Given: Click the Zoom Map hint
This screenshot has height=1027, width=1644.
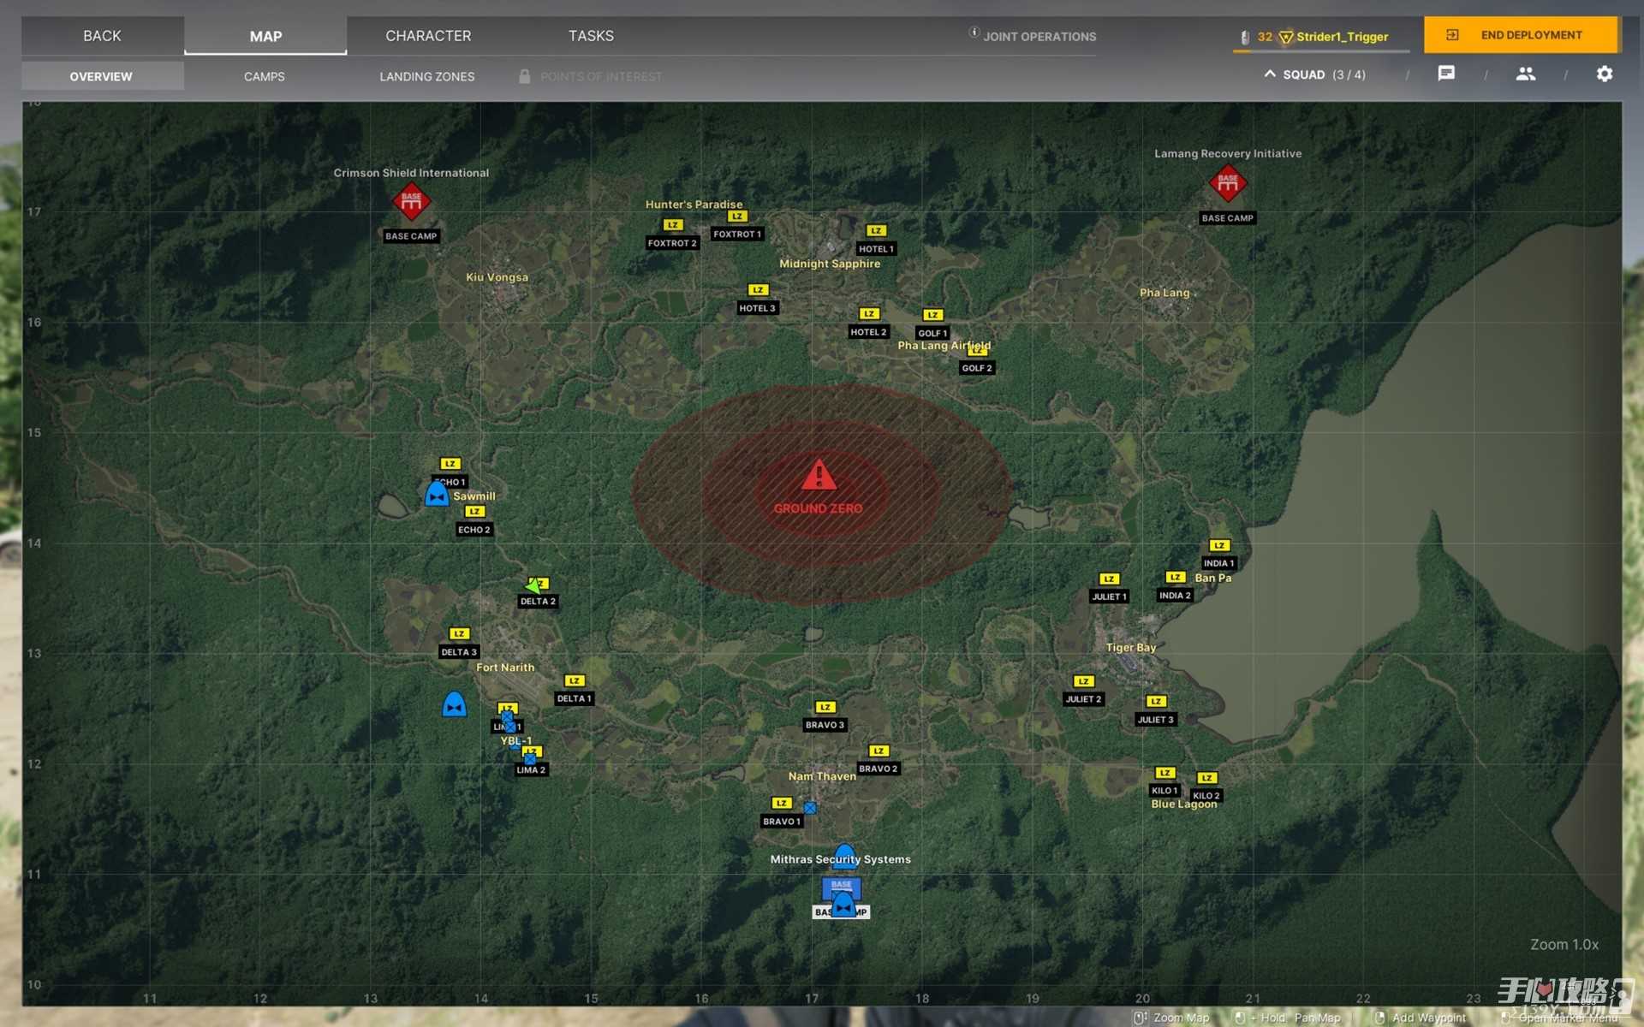Looking at the screenshot, I should coord(1172,1018).
